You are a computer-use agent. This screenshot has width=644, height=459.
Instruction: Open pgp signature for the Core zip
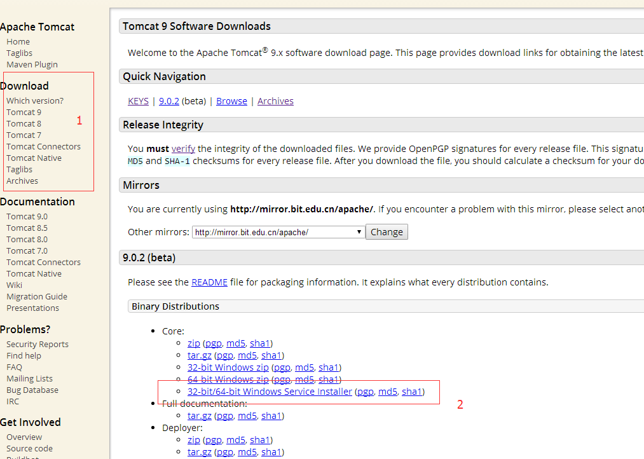(x=213, y=343)
